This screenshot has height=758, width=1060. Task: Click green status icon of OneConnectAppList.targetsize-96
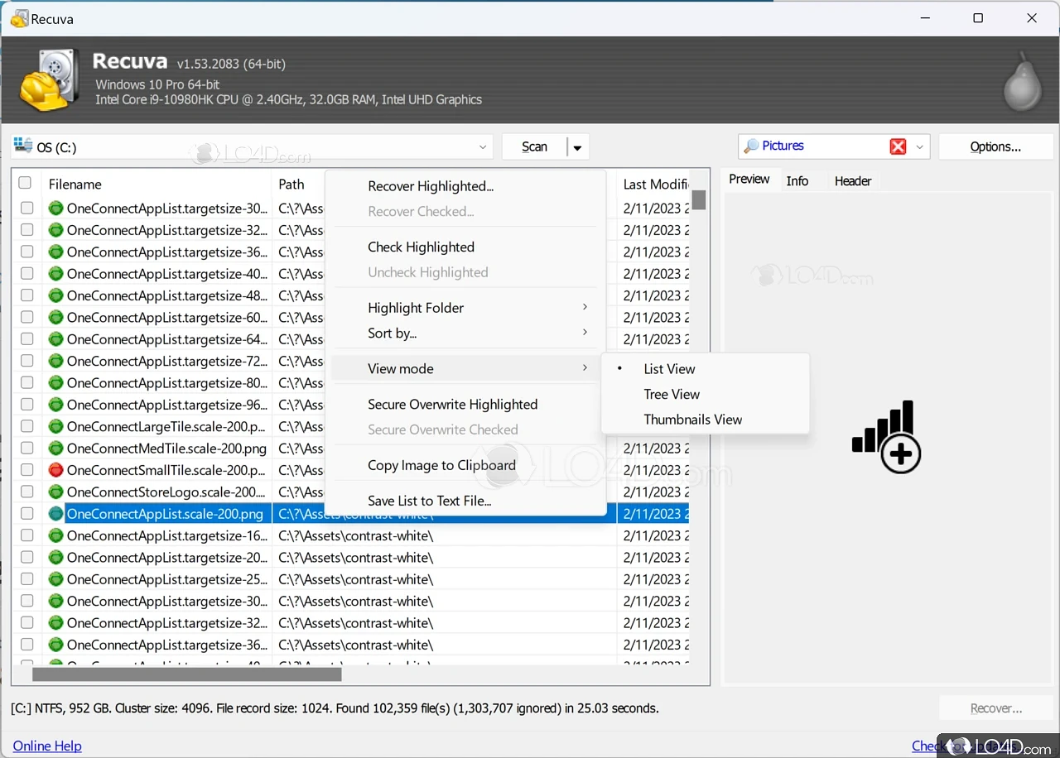point(56,405)
